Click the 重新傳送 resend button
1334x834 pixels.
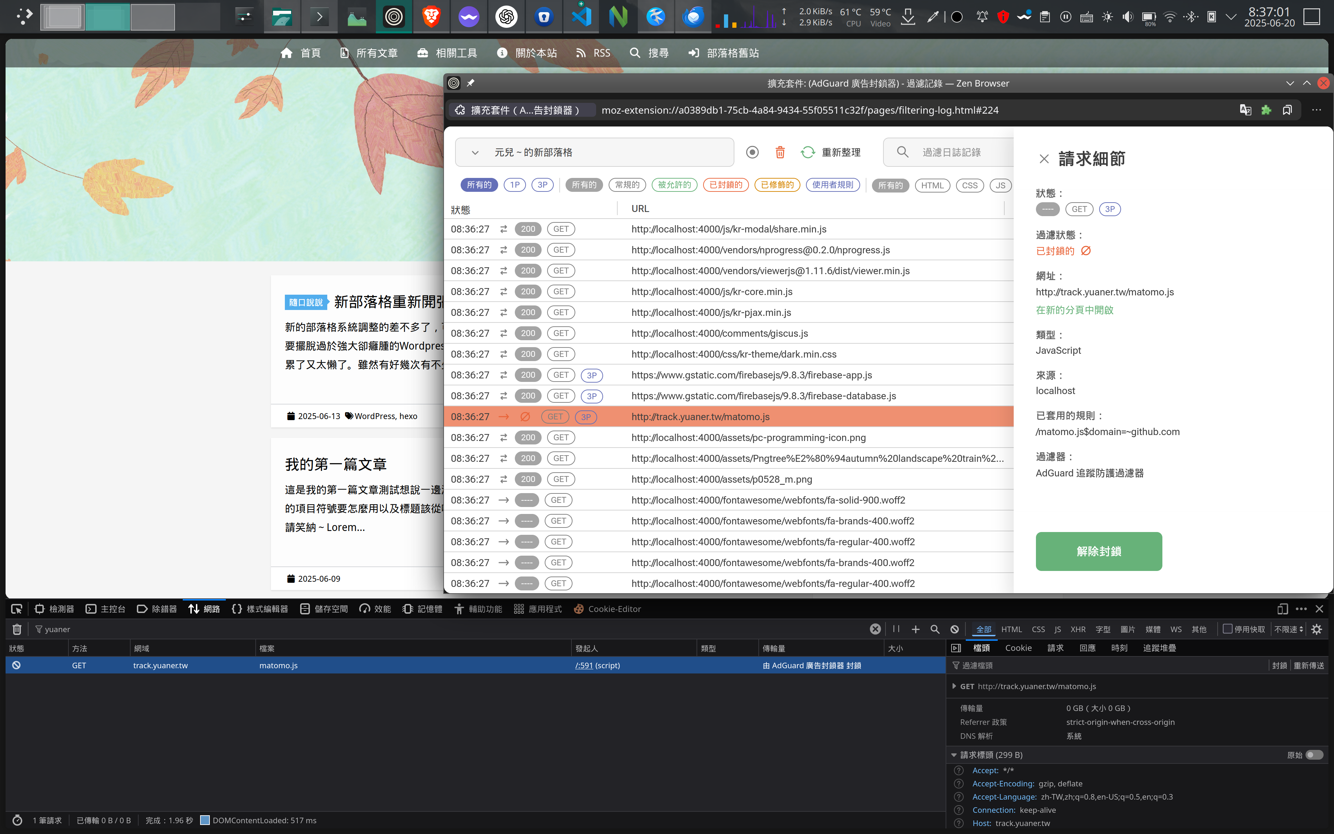point(1309,666)
